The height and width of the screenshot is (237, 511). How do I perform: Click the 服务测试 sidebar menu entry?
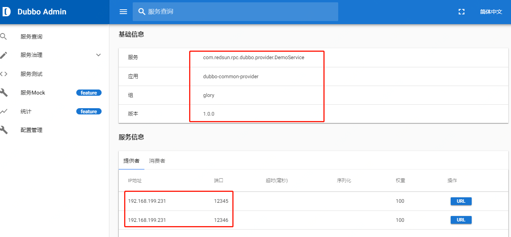click(x=31, y=74)
